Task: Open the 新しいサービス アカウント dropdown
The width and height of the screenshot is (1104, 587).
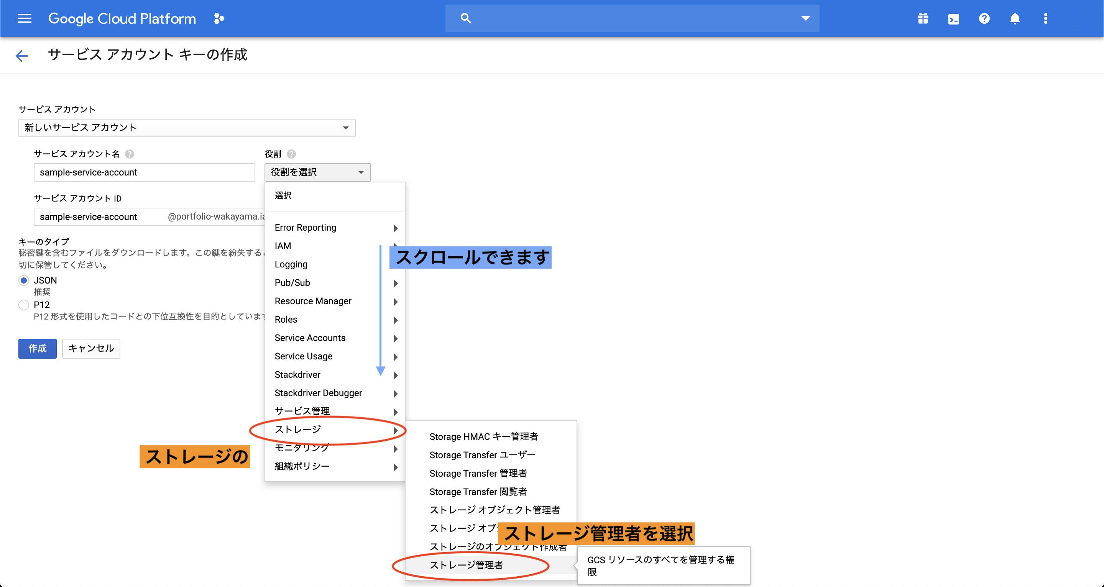Action: 187,128
